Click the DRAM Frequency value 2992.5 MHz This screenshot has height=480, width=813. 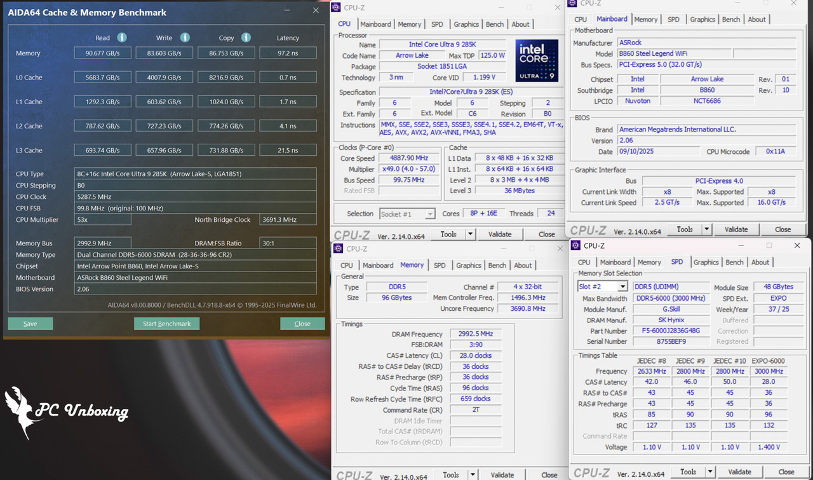click(x=475, y=334)
